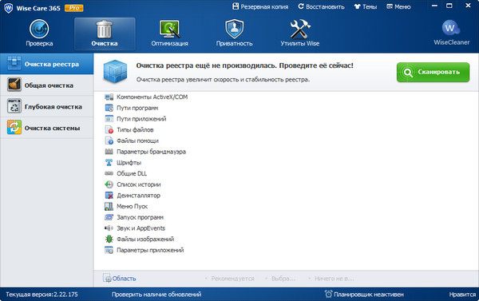Image resolution: width=479 pixels, height=301 pixels.
Task: Open Глубокая очистка in sidebar
Action: point(47,107)
